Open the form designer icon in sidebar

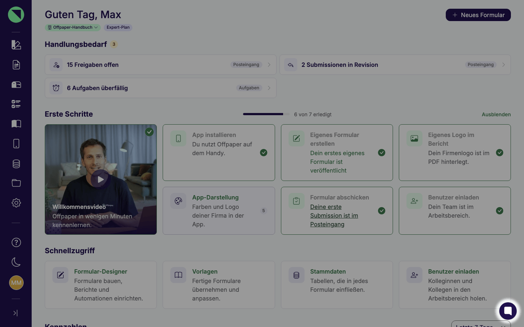click(x=16, y=45)
